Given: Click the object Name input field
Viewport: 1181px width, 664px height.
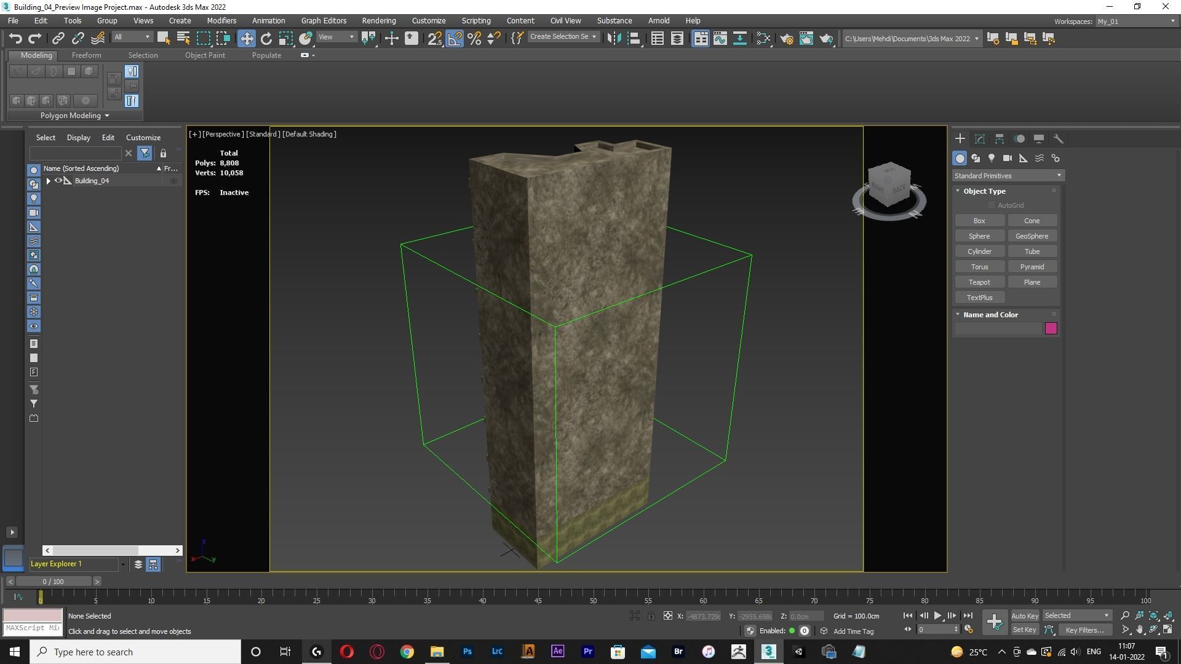Looking at the screenshot, I should pyautogui.click(x=998, y=329).
